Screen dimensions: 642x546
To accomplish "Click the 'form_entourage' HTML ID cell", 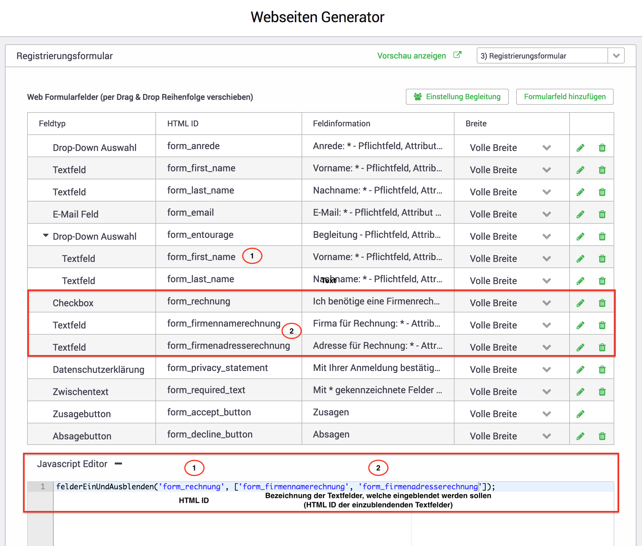I will (200, 234).
